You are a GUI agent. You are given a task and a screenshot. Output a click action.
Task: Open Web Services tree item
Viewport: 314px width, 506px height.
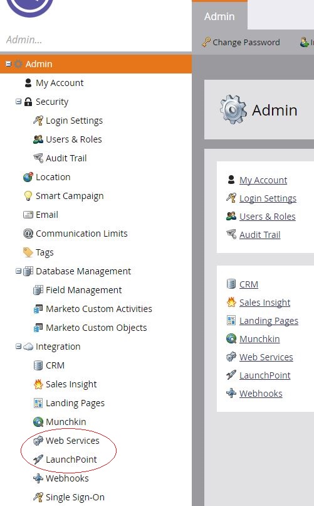coord(73,441)
